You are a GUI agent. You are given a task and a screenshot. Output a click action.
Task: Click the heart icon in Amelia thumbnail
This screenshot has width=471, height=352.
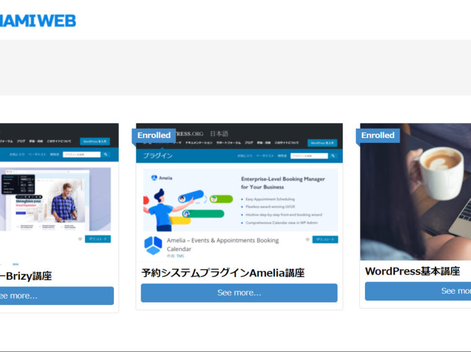tap(307, 239)
